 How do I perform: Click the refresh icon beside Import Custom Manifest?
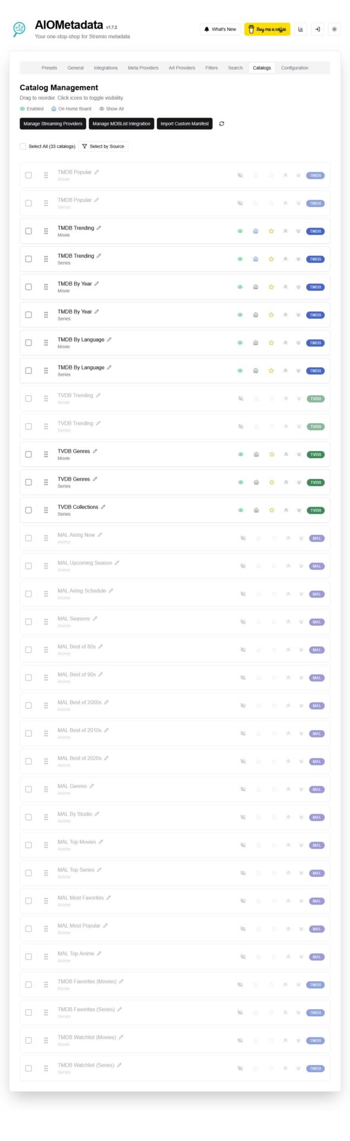[x=221, y=124]
